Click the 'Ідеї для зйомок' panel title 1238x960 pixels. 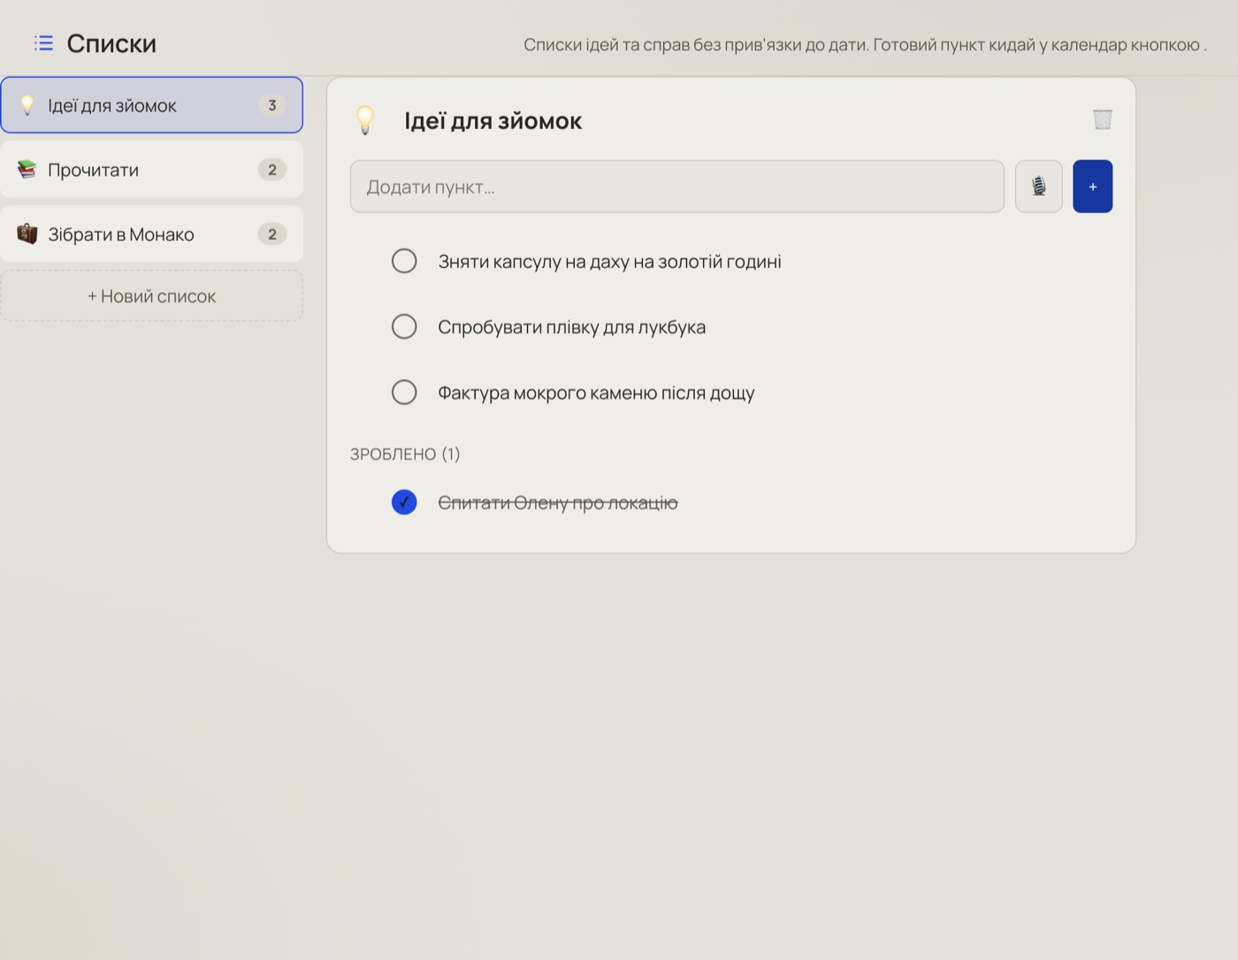pyautogui.click(x=493, y=120)
